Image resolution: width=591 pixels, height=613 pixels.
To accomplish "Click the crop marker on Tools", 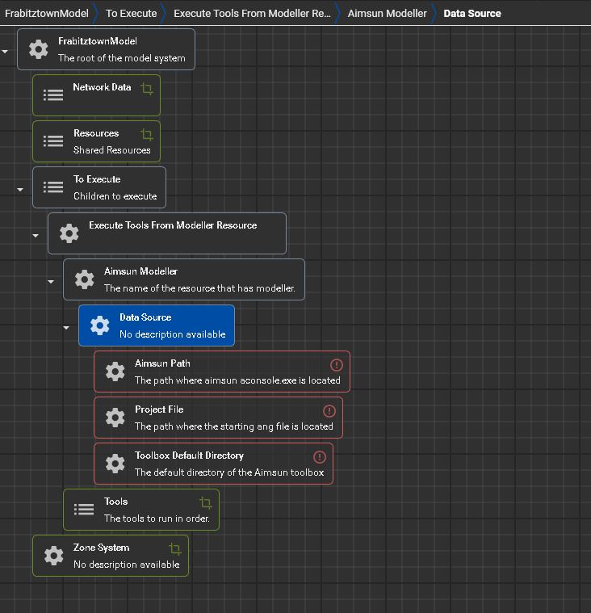I will tap(206, 502).
